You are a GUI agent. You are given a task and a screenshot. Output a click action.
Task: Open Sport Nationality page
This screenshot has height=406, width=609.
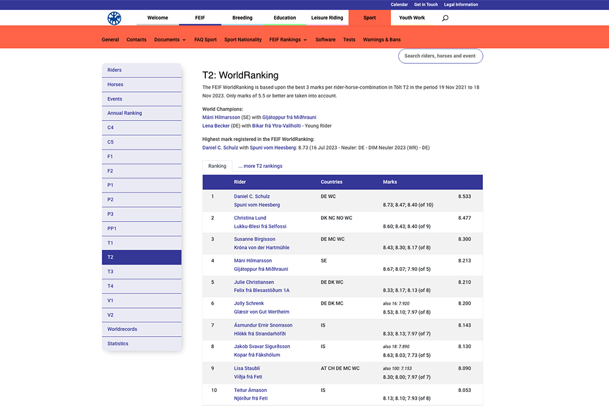[243, 40]
